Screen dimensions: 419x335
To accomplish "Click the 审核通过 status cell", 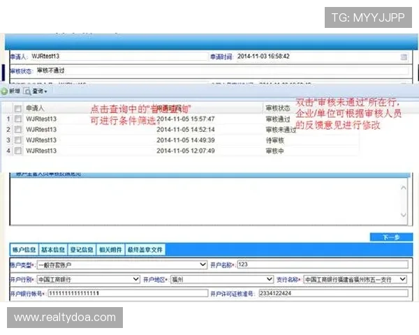I will click(x=278, y=119).
